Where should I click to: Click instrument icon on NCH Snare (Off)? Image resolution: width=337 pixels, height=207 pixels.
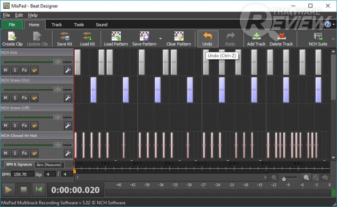[x=34, y=126]
